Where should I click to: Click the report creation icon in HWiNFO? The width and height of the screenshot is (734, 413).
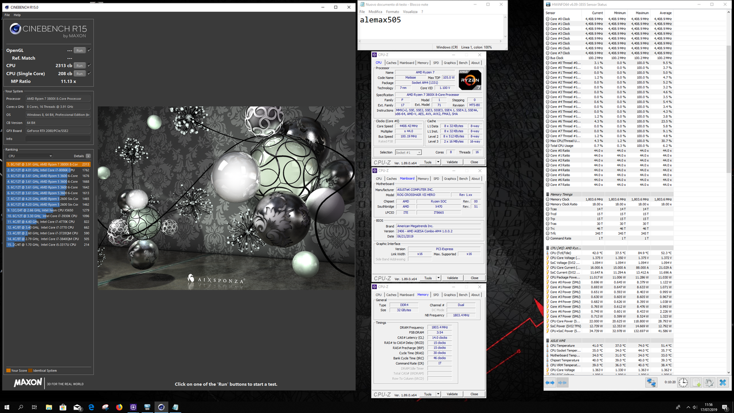coord(696,382)
